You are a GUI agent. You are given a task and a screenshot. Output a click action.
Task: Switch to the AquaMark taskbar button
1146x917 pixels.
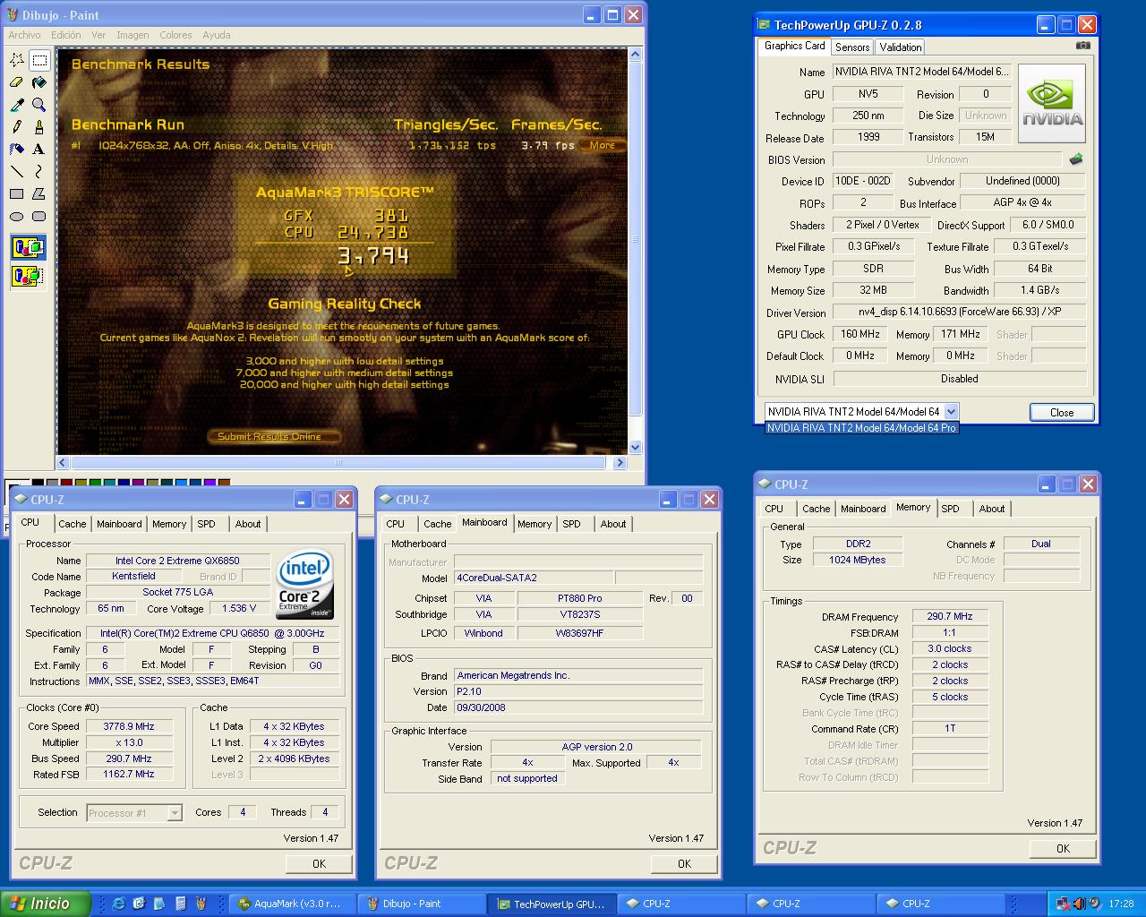pos(293,904)
